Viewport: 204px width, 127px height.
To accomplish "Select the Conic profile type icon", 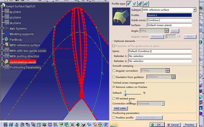I will 146,4.
